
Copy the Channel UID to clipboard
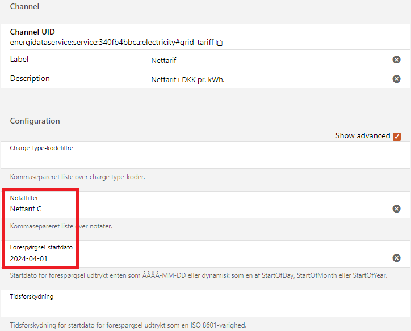pos(219,43)
